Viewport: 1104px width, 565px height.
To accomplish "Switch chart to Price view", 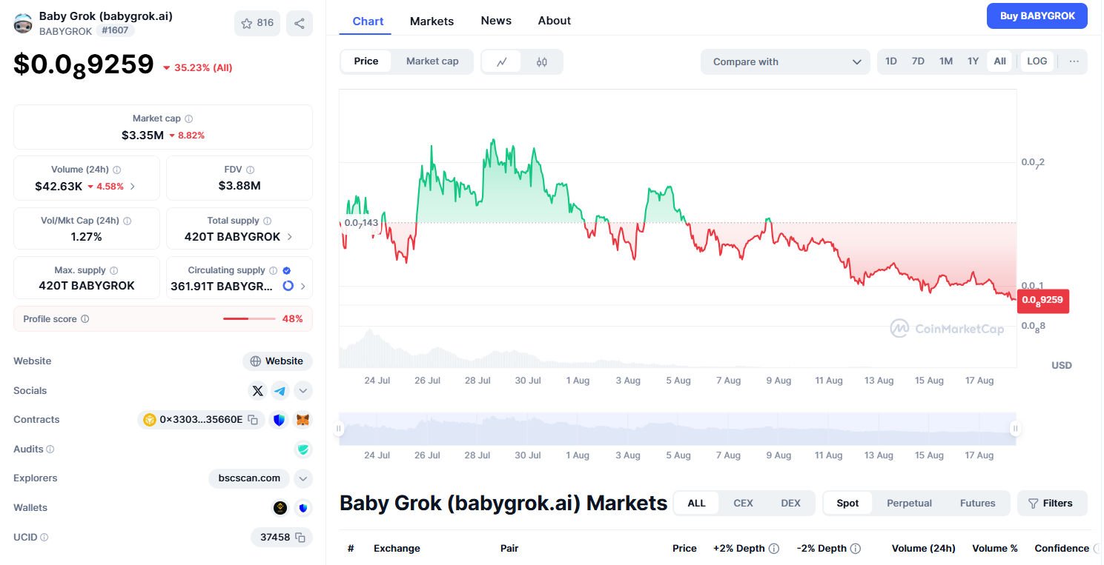I will [x=366, y=61].
